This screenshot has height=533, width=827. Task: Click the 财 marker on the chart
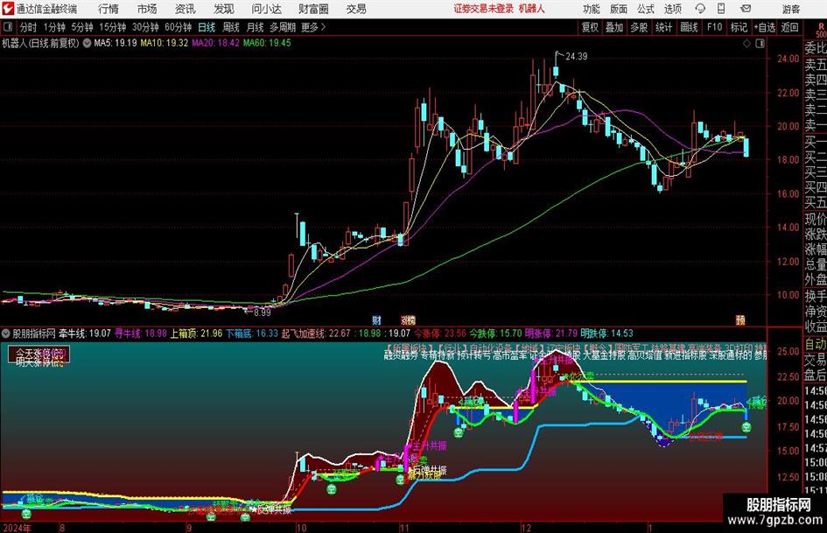click(x=376, y=319)
